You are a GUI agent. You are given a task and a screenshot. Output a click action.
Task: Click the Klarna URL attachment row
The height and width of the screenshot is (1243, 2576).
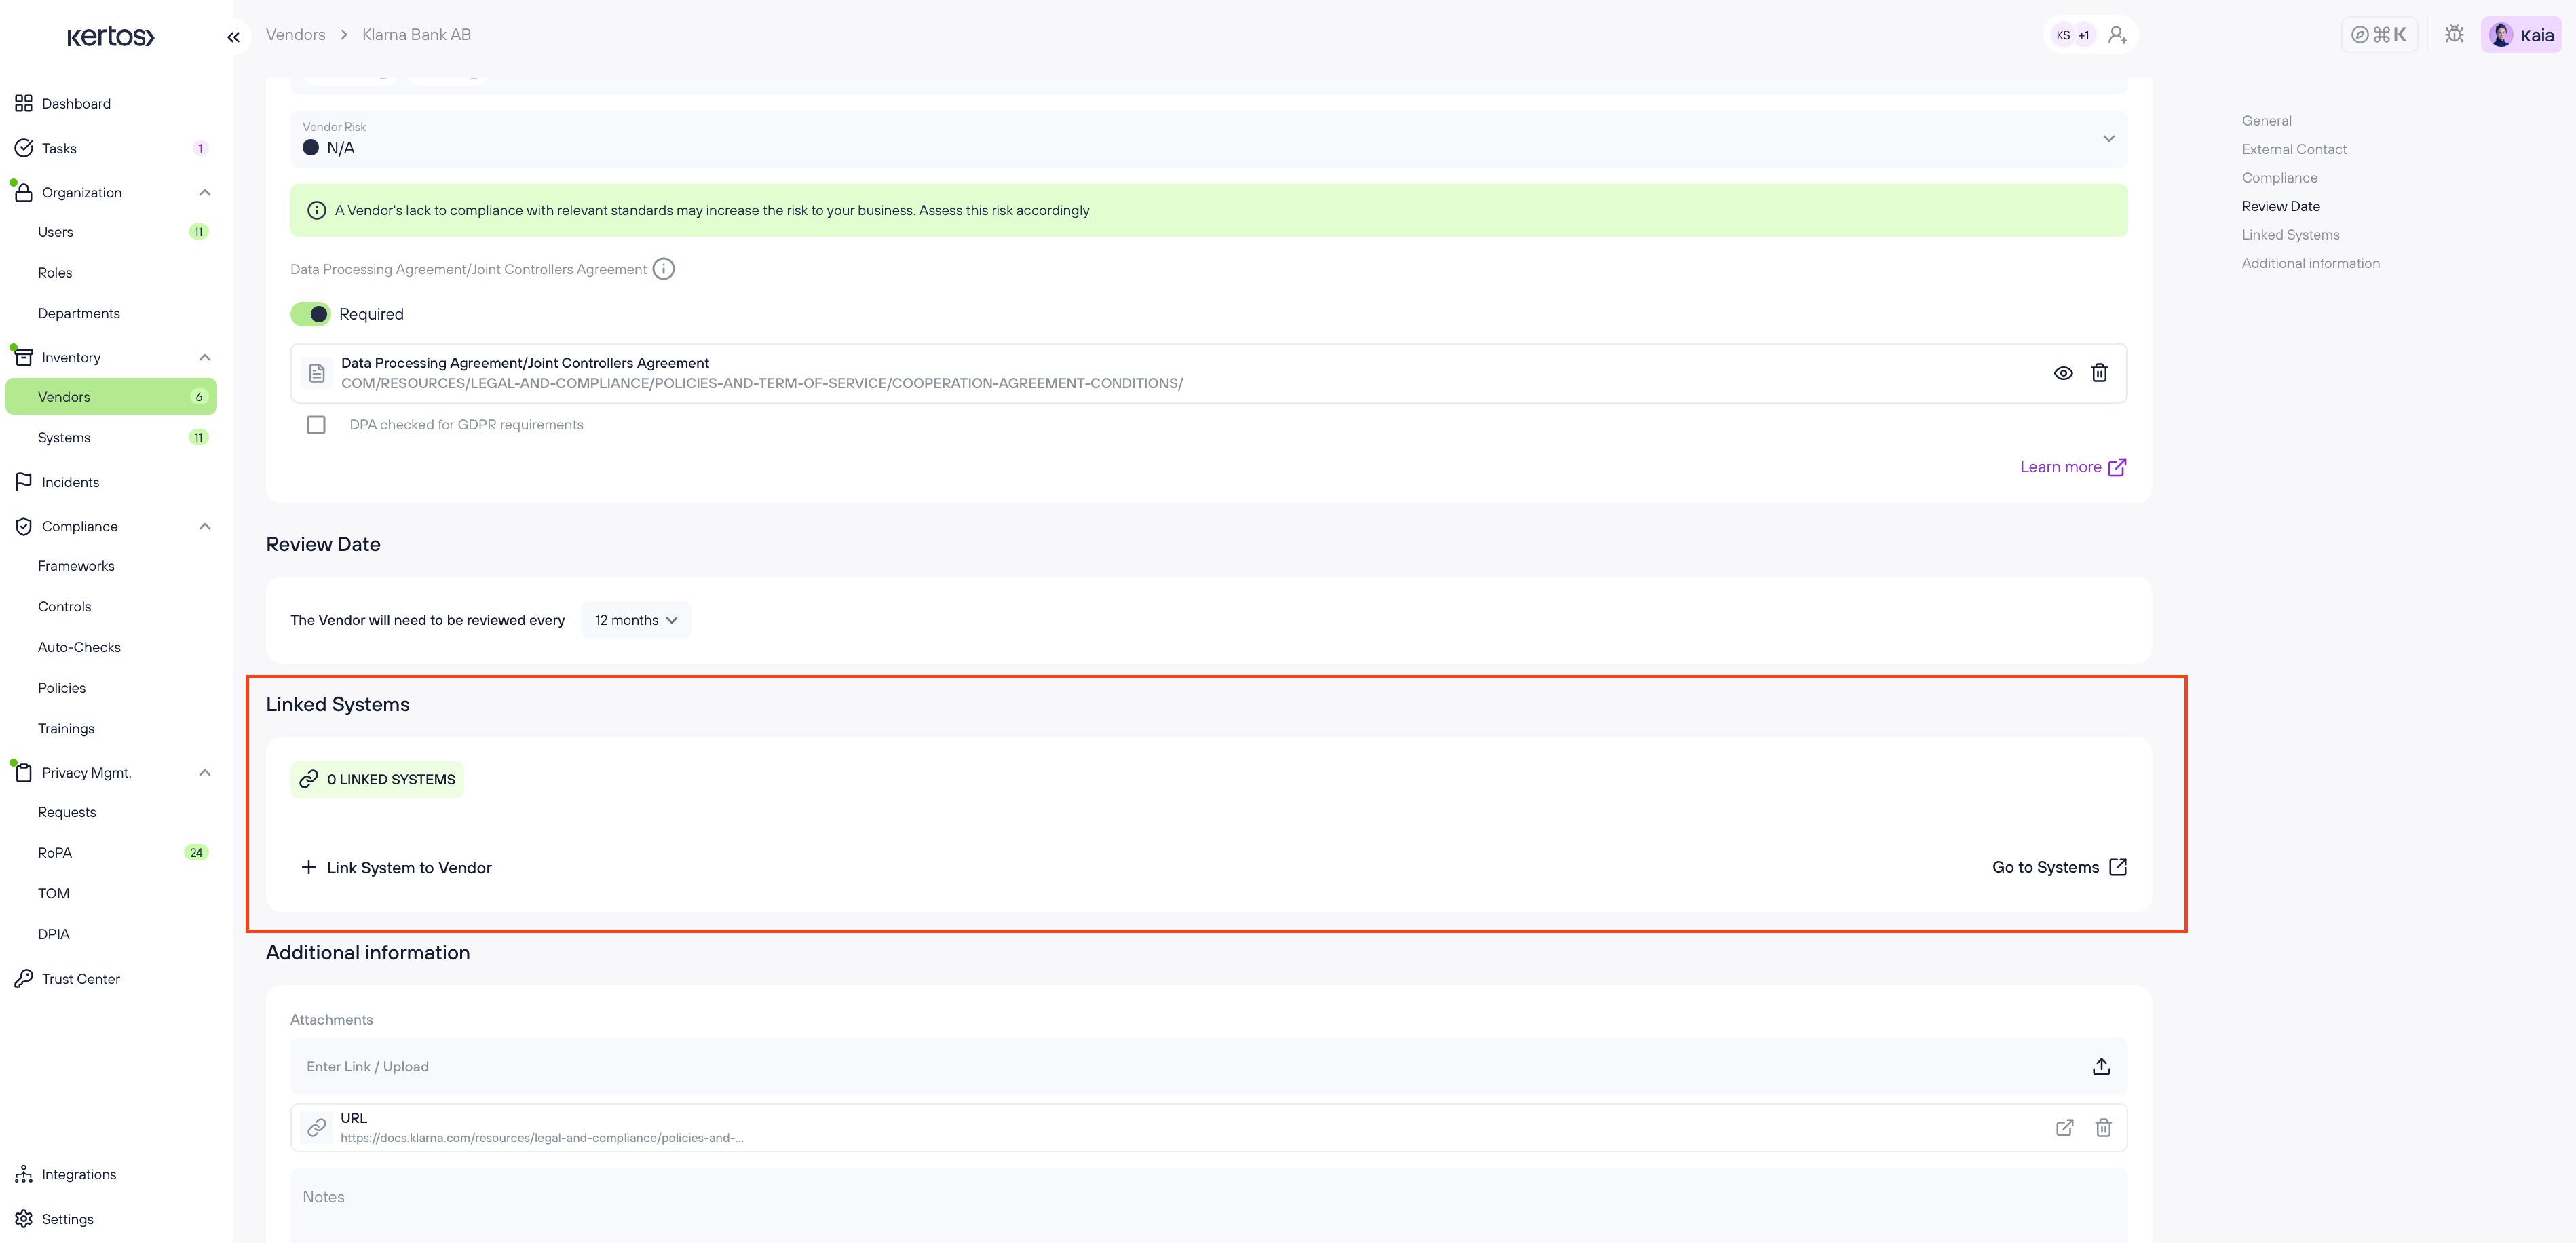pos(1208,1128)
